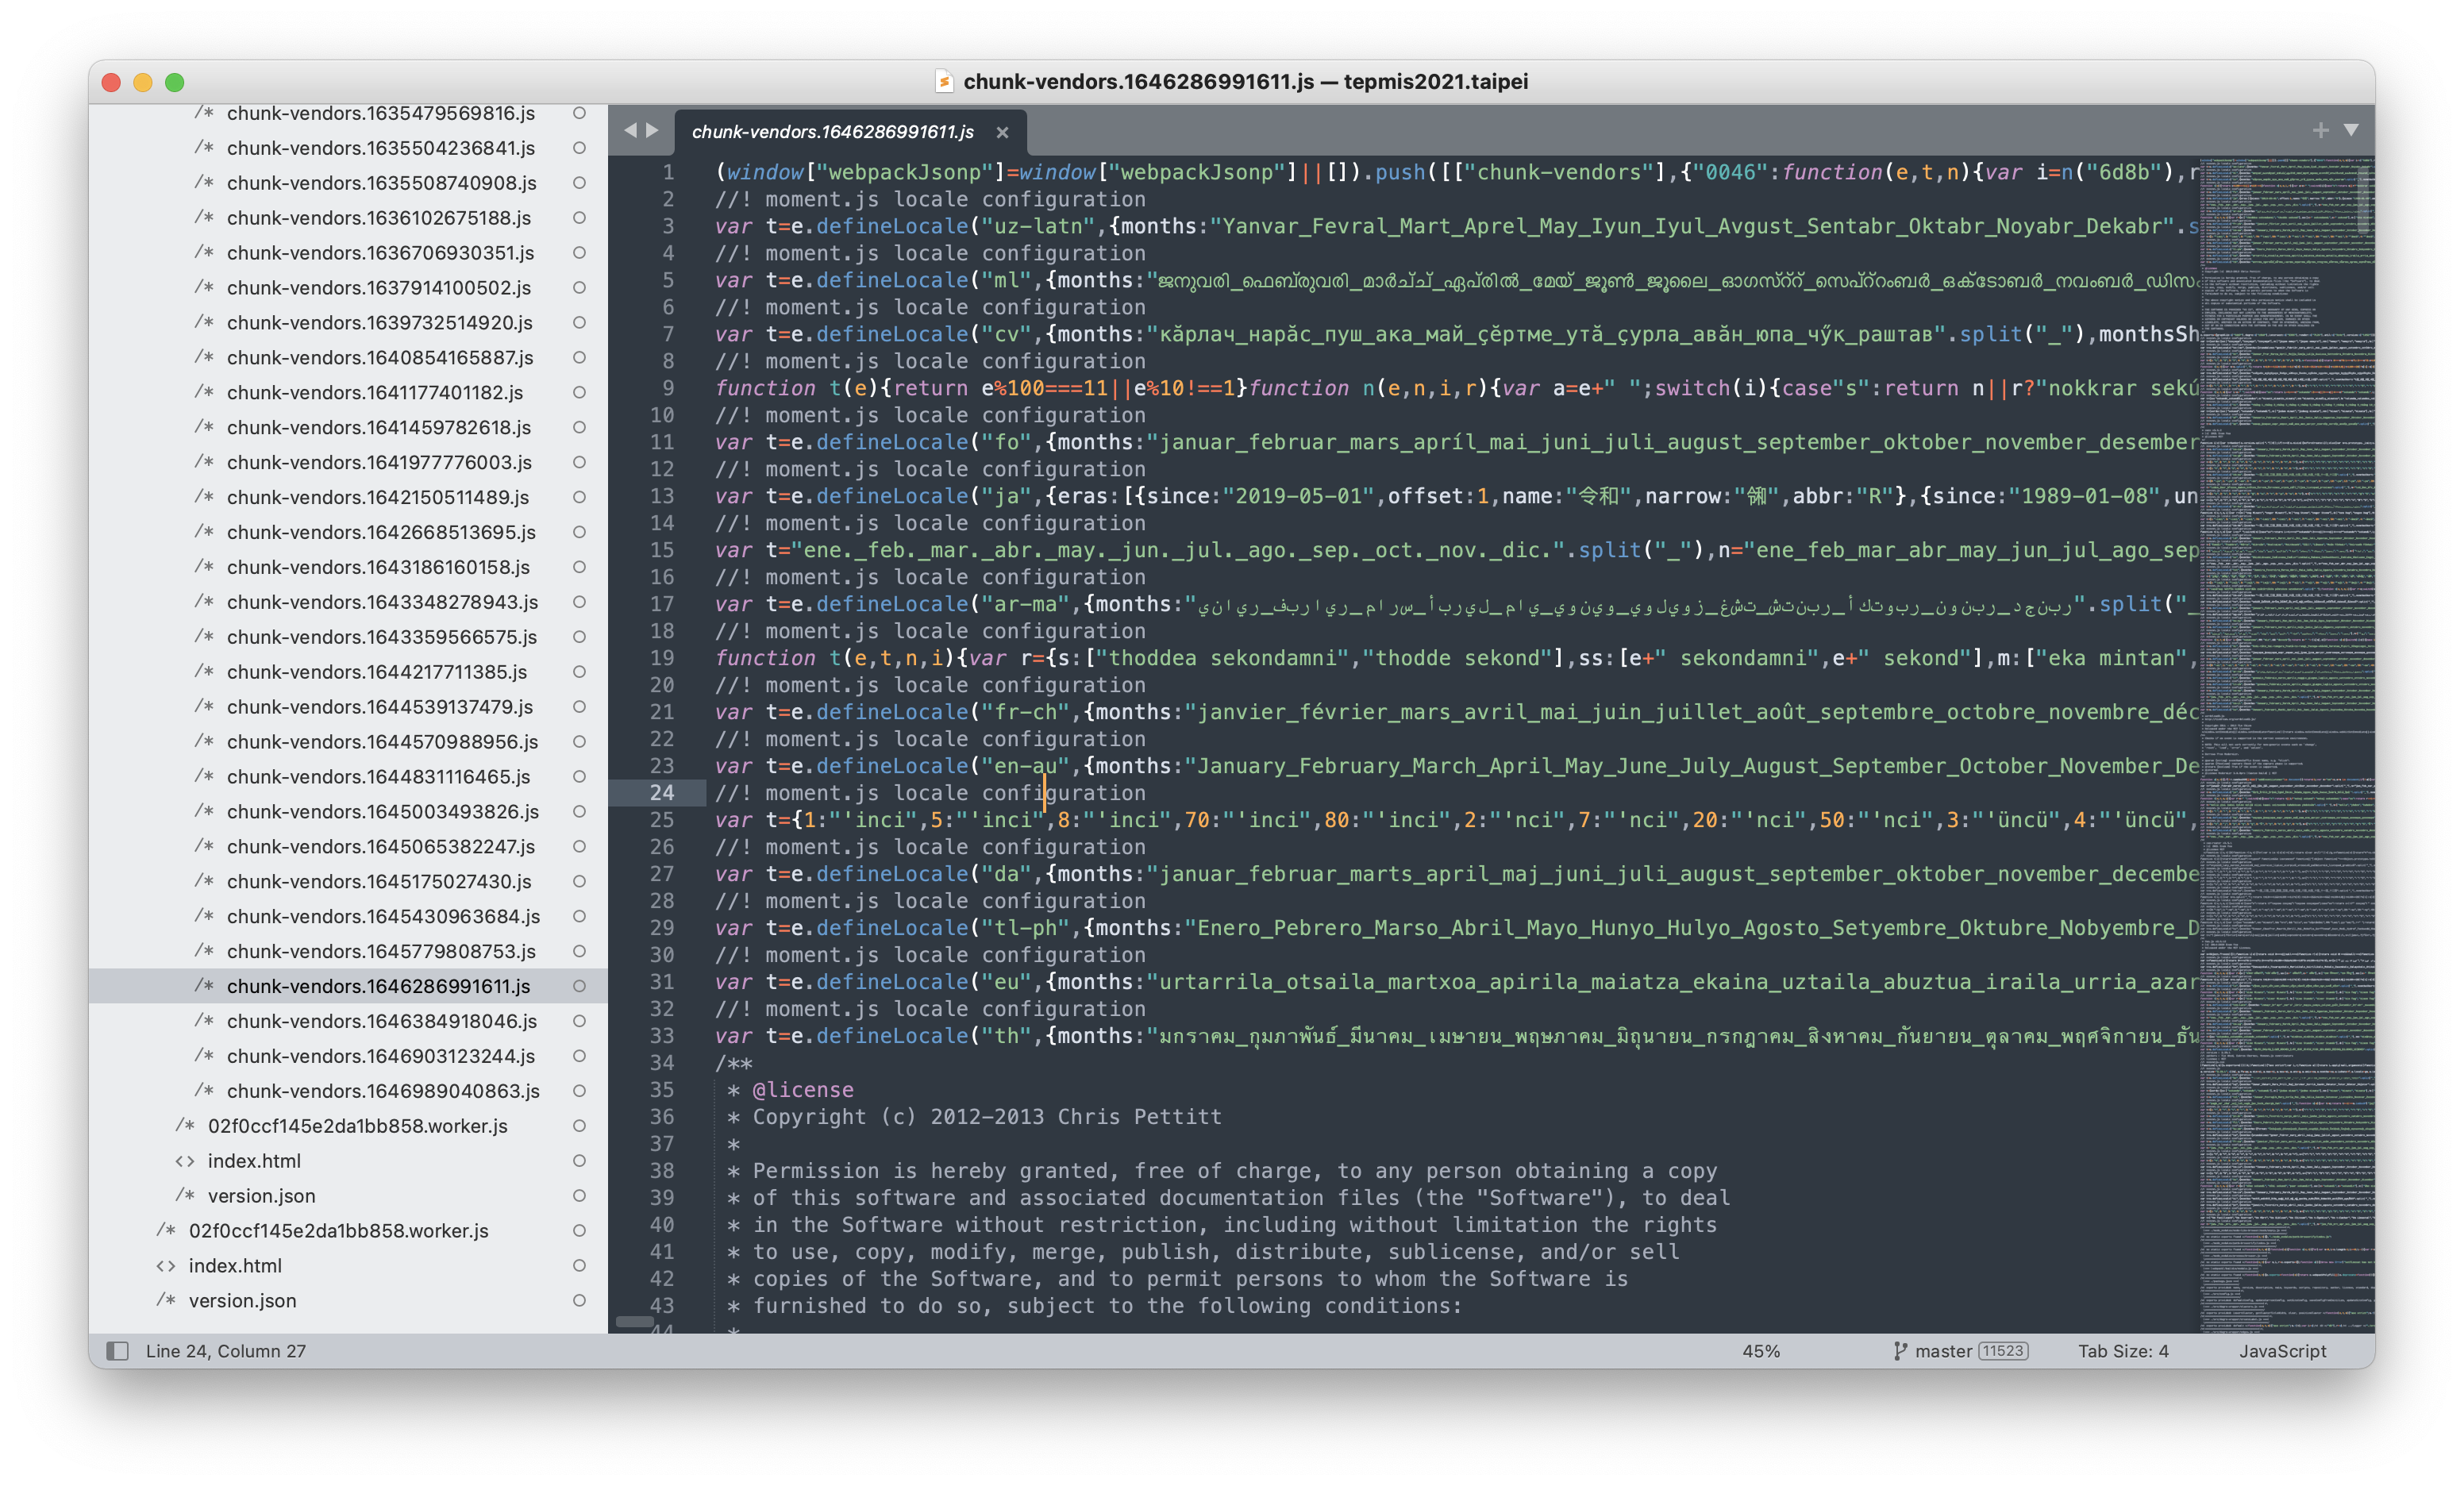Open the bottom-level index.html file
Screen dimensions: 2464x1486
click(x=235, y=1265)
